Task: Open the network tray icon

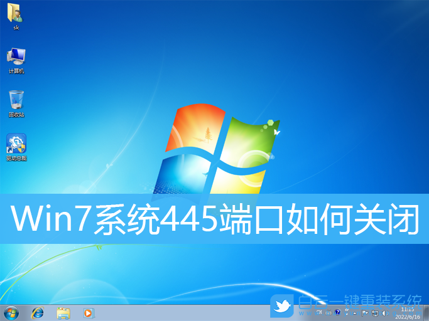Action: point(375,313)
